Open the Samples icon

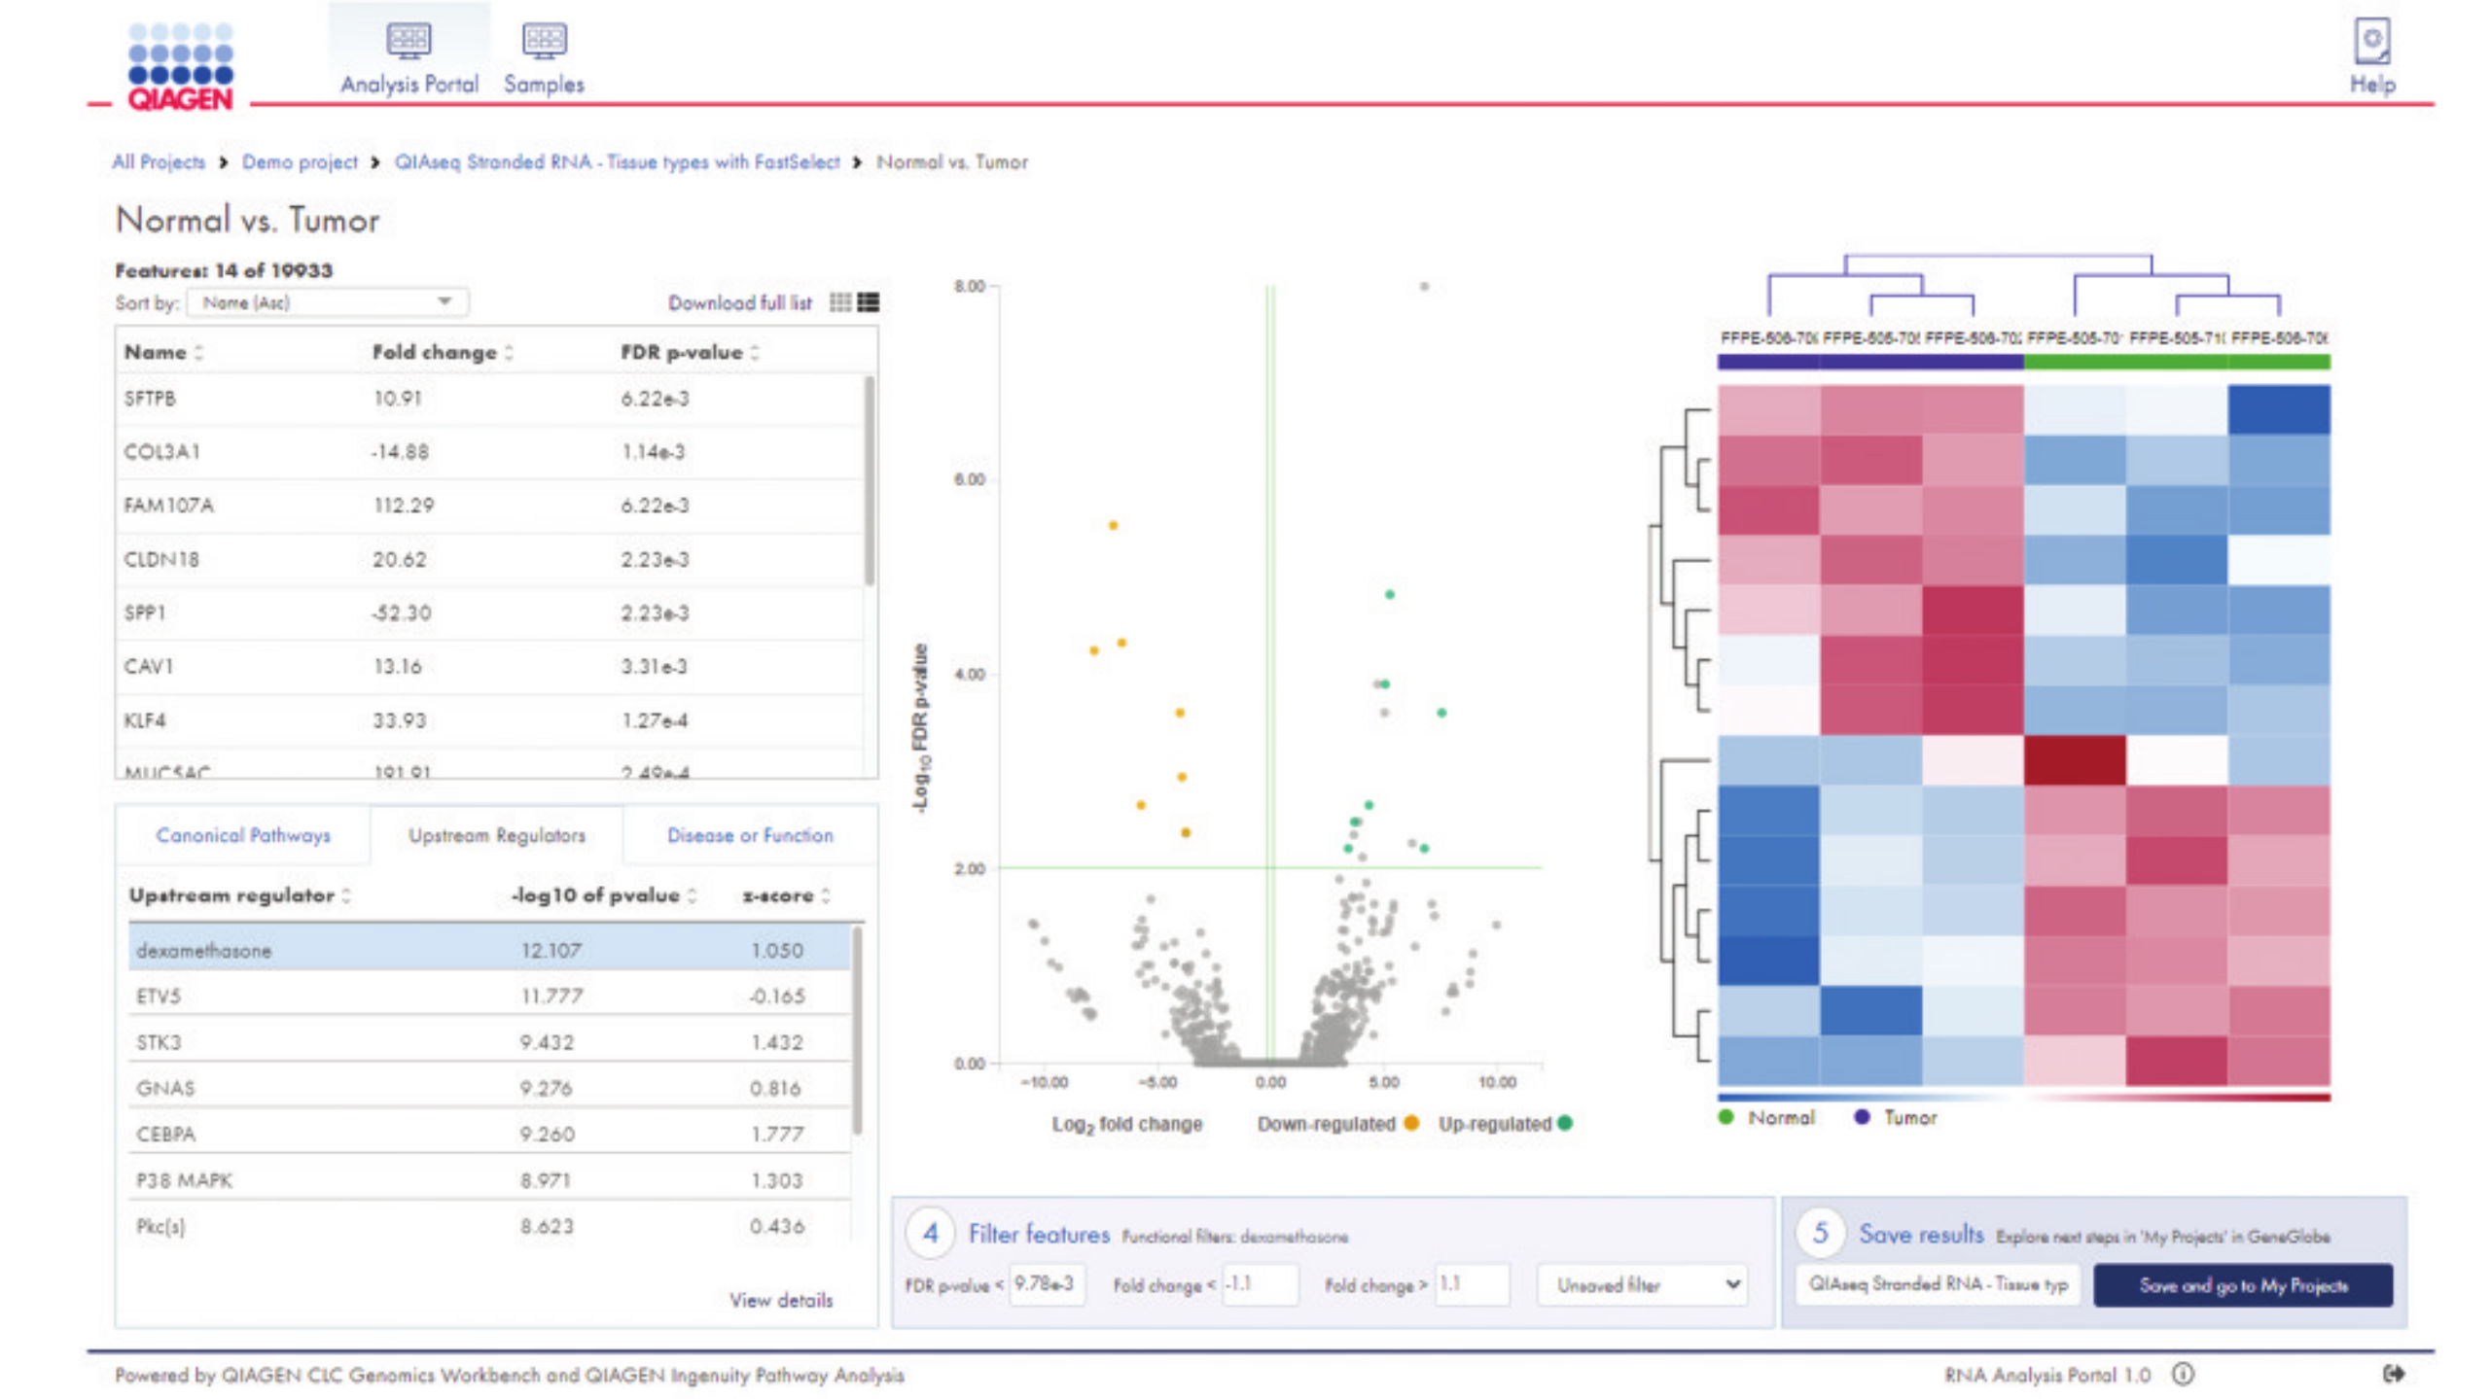pos(544,42)
